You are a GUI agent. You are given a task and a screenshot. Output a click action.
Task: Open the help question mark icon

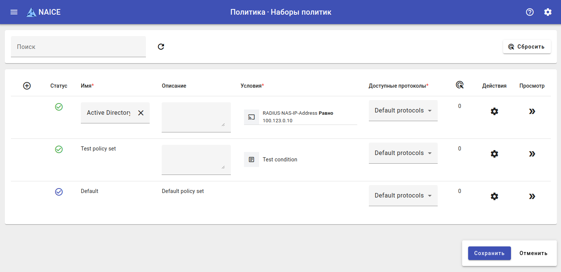(x=530, y=12)
